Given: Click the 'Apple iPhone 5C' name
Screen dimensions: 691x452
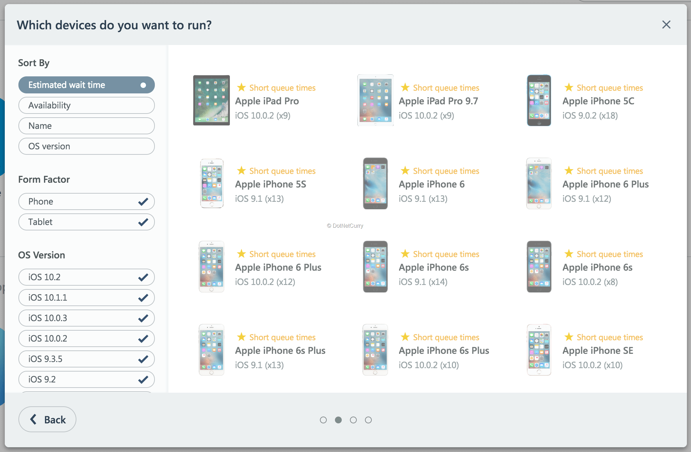Looking at the screenshot, I should 599,101.
